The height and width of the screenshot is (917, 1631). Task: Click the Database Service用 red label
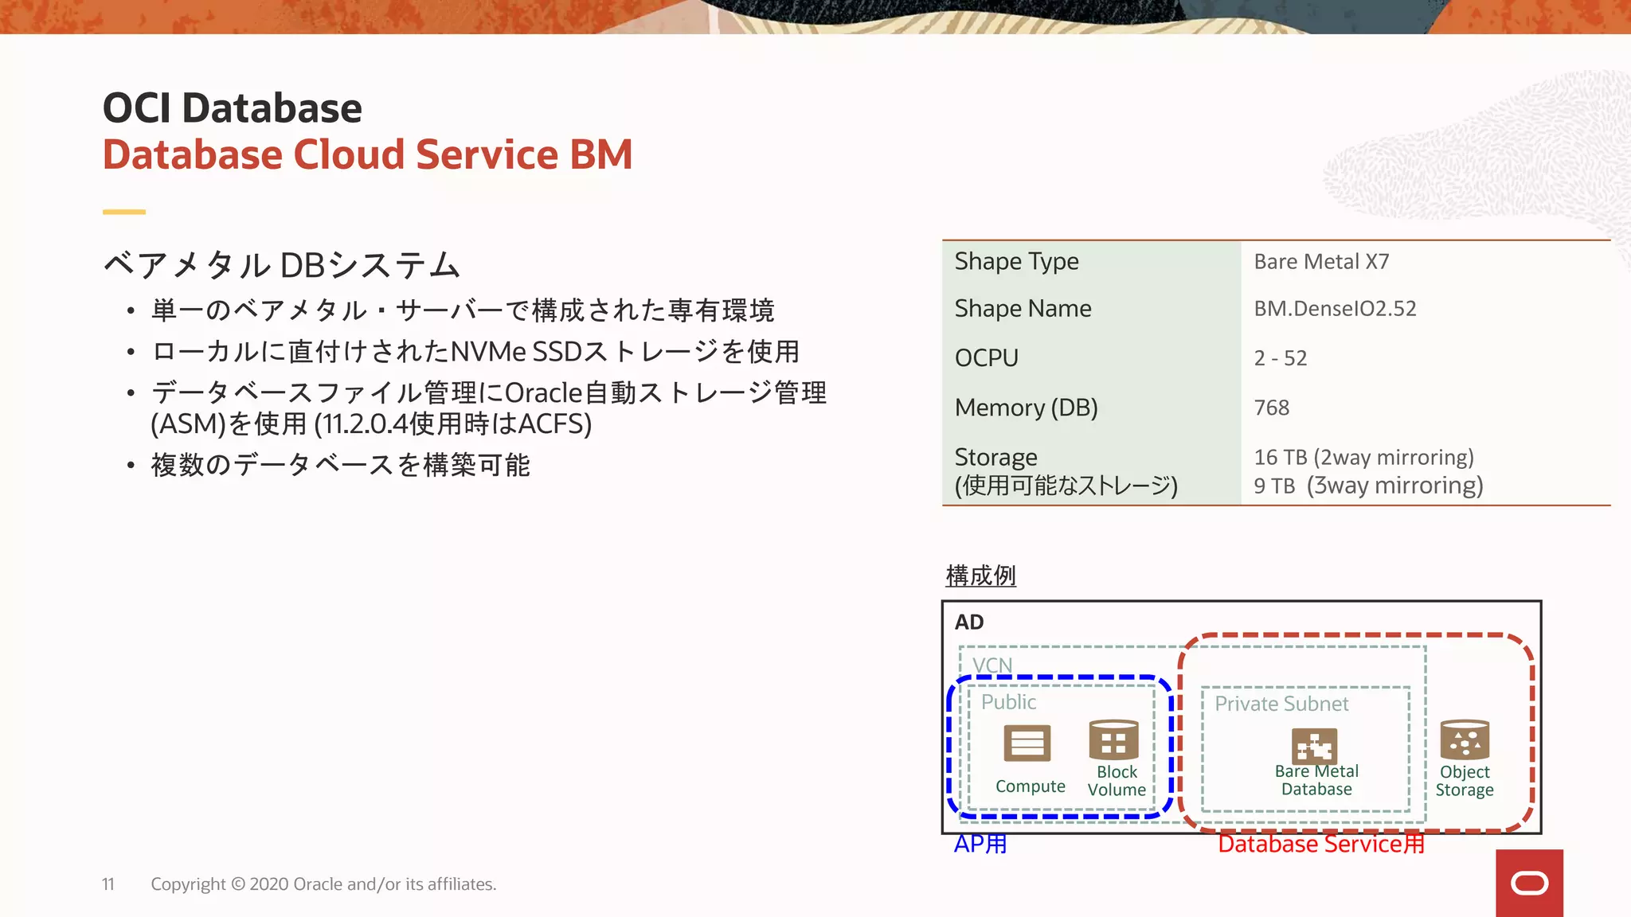1321,844
